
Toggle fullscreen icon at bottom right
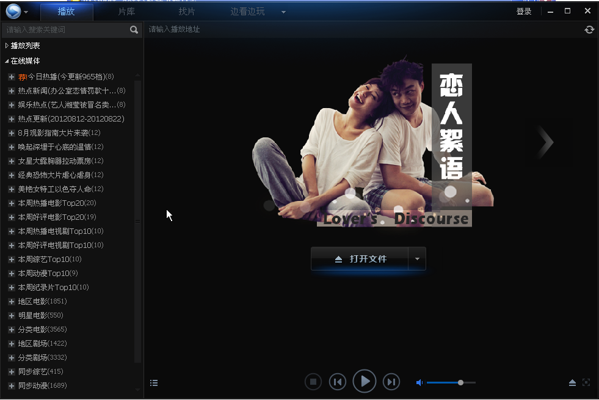(x=586, y=382)
